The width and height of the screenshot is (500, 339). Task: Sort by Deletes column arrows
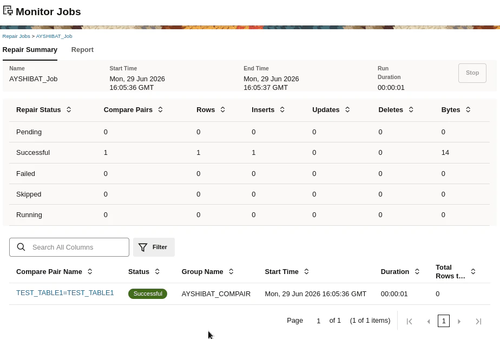[x=411, y=110]
